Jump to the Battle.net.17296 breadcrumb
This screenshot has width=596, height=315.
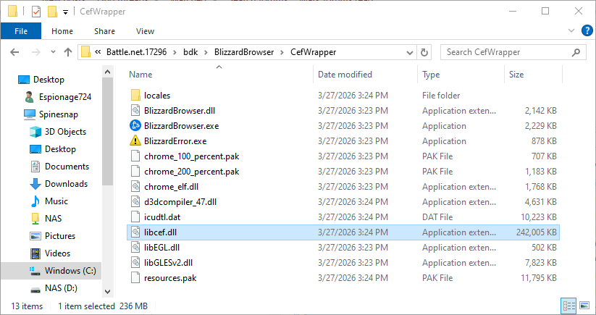[136, 52]
